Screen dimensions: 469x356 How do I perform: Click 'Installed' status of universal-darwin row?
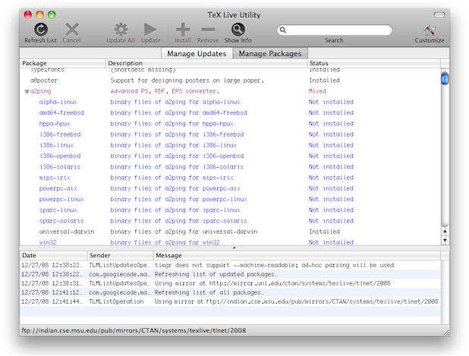325,232
